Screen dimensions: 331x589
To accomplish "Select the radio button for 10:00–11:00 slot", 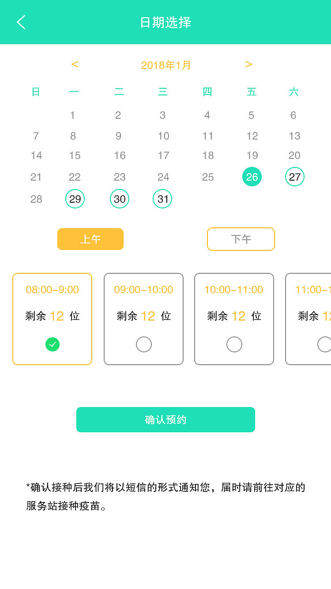I will click(x=234, y=344).
